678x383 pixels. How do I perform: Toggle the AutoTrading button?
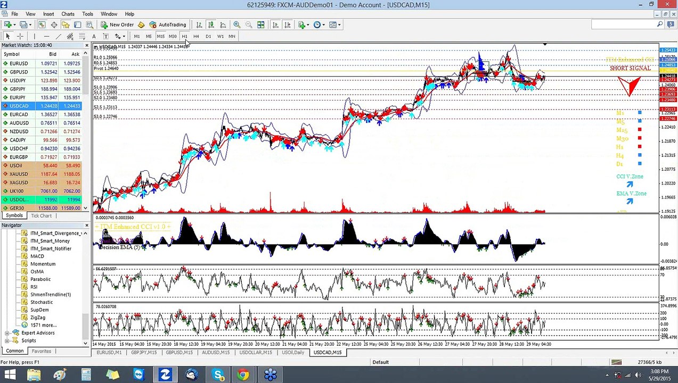coord(168,24)
